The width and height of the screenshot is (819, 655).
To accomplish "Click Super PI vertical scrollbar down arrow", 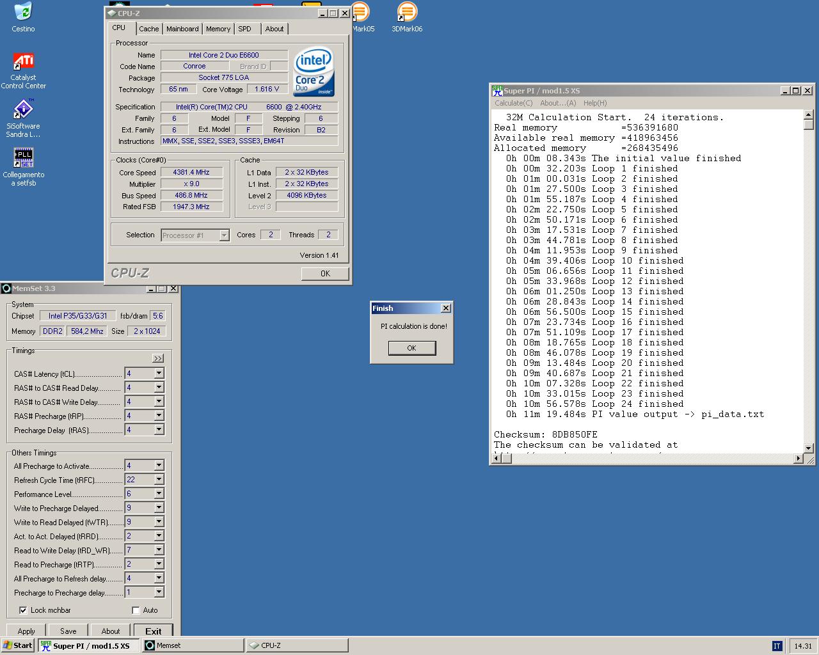I will pyautogui.click(x=808, y=448).
